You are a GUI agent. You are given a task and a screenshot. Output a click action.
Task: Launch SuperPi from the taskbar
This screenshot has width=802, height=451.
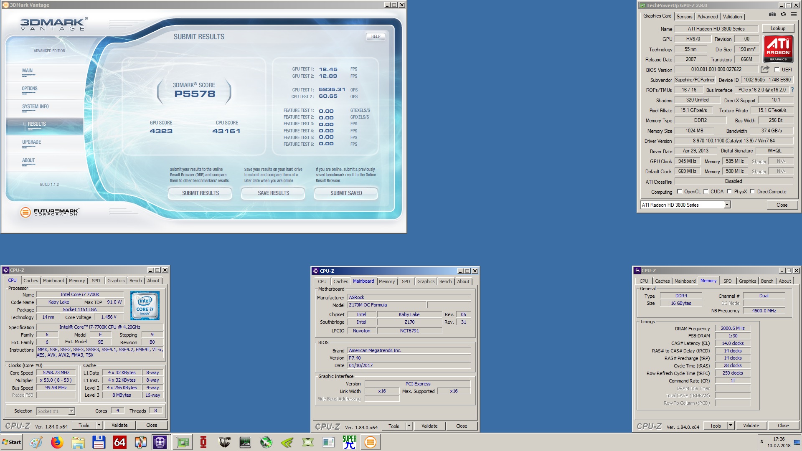pos(350,442)
